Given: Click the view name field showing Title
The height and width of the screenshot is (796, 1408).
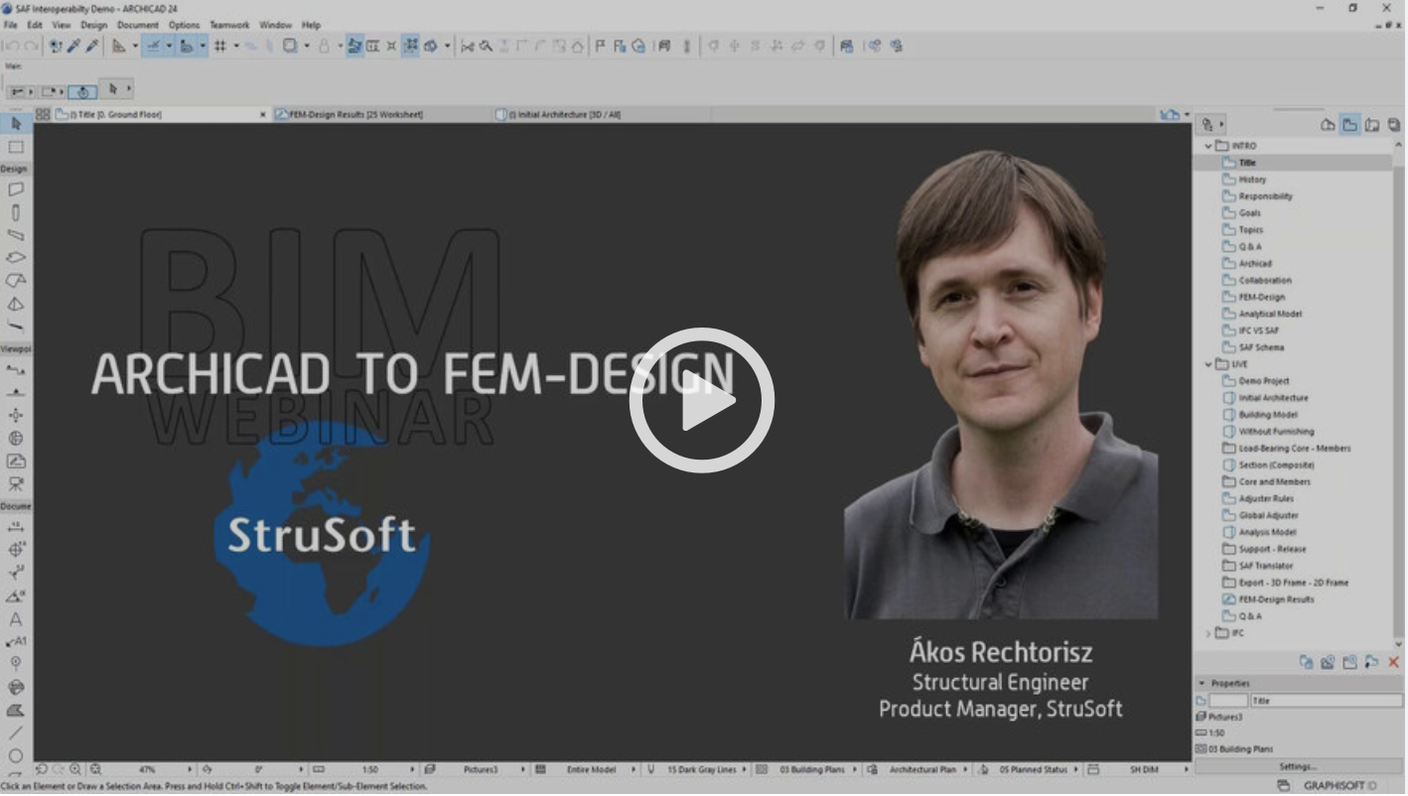Looking at the screenshot, I should click(1327, 701).
